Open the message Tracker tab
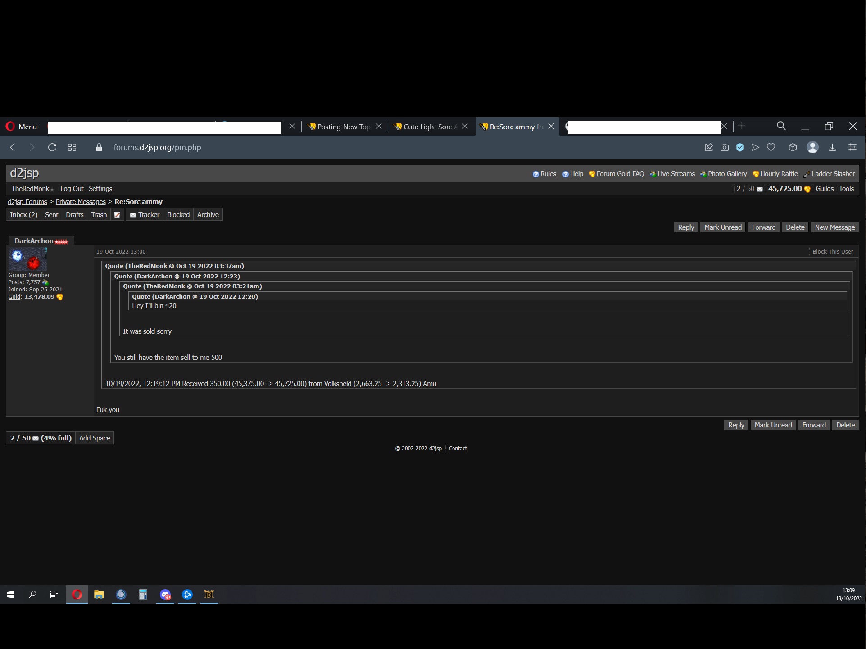 (145, 215)
